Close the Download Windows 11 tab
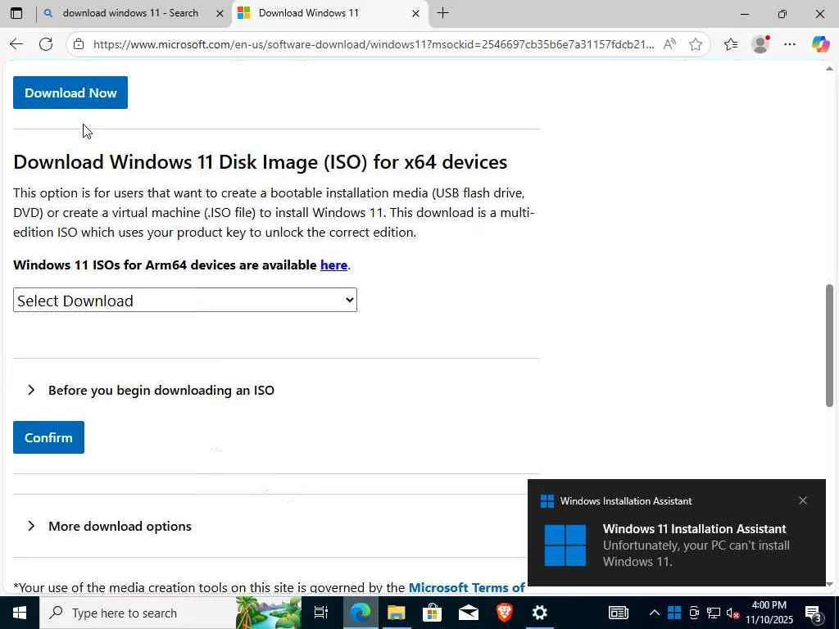Screen dimensions: 839x629 415,13
